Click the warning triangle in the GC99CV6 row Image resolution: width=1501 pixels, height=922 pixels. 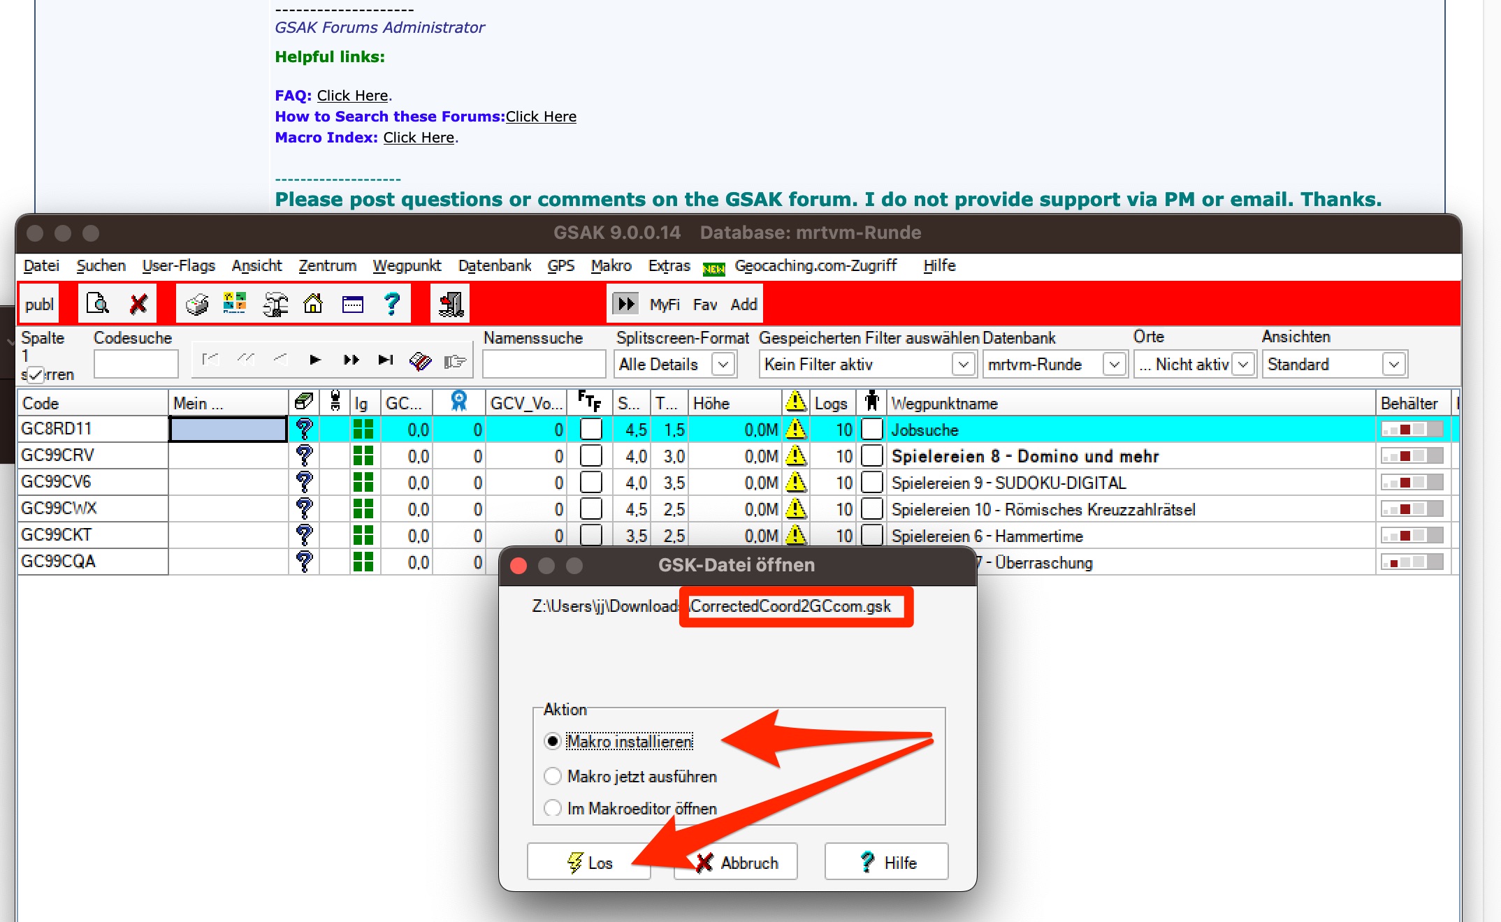(x=796, y=482)
